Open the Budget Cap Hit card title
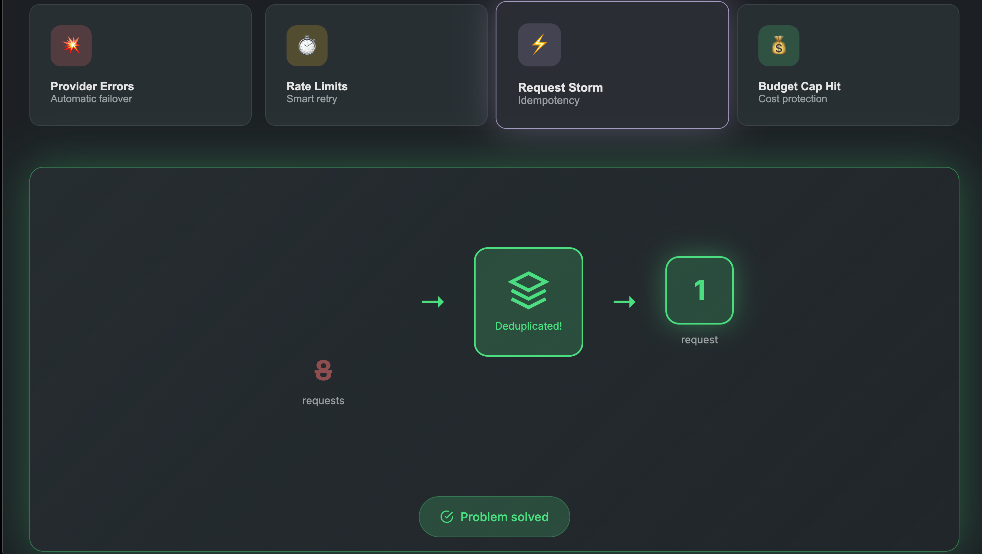Screen dimensions: 982x554 799,86
